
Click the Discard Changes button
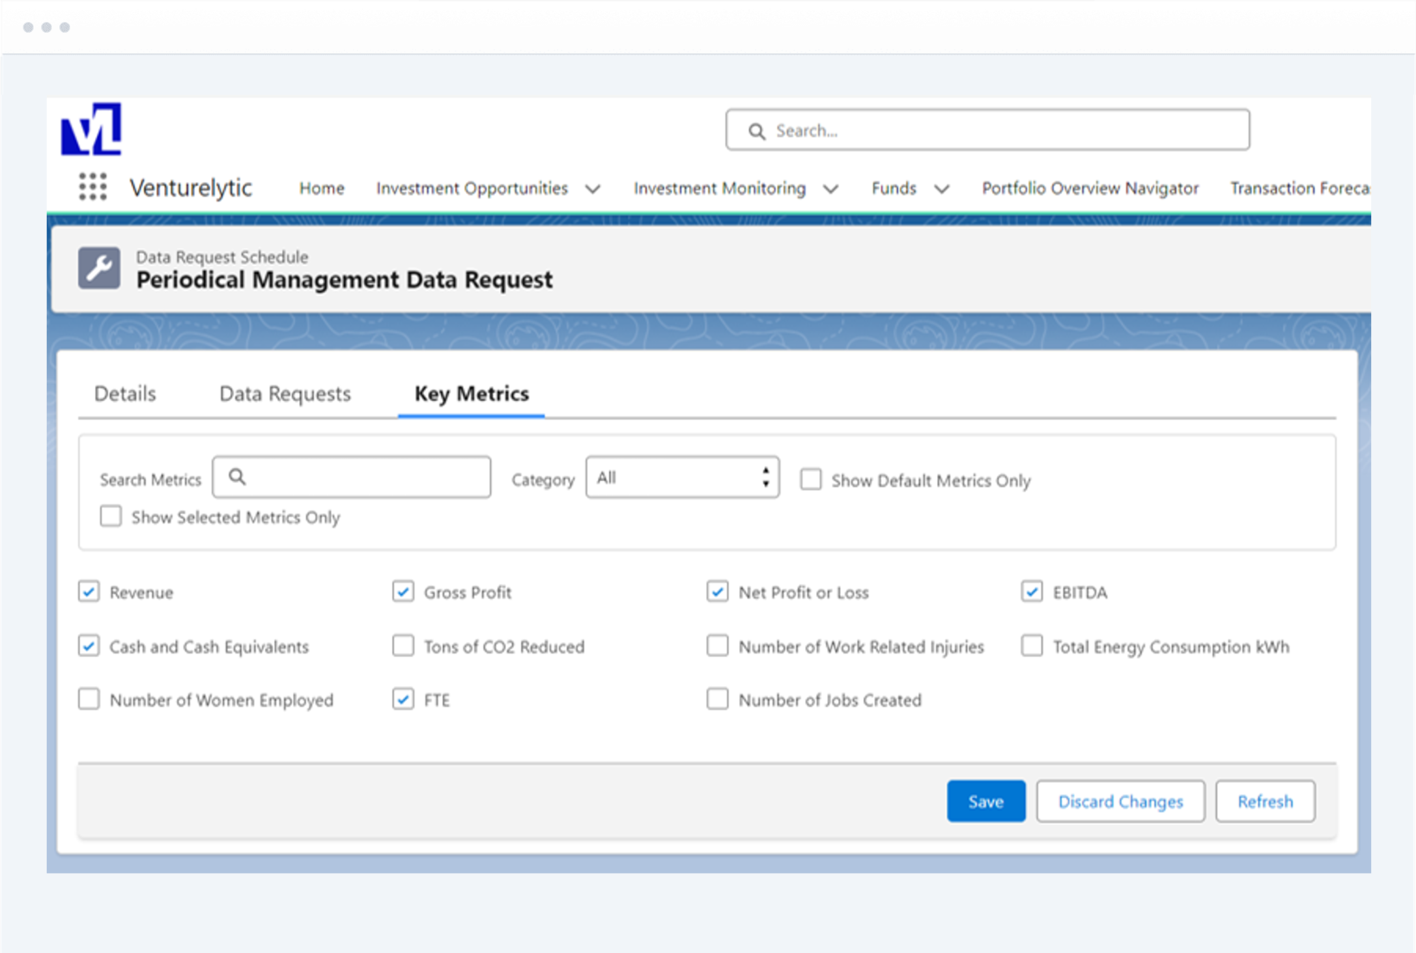tap(1120, 801)
